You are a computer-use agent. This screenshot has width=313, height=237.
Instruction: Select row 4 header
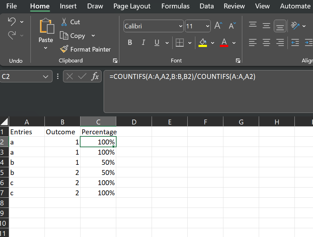click(x=4, y=162)
